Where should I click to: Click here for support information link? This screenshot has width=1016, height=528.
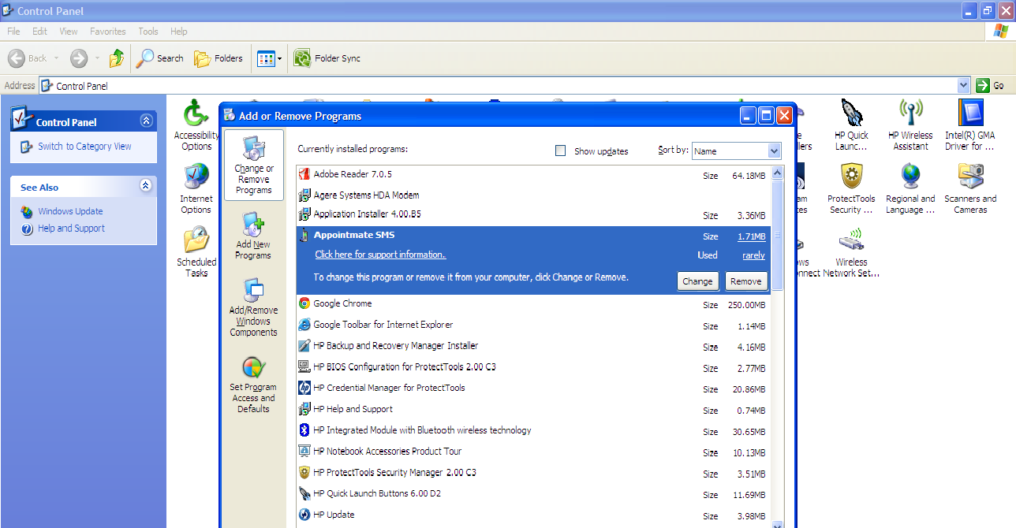click(380, 255)
